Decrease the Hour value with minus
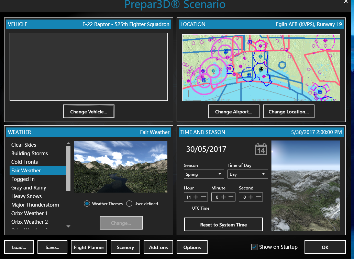This screenshot has width=354, height=259. point(203,197)
